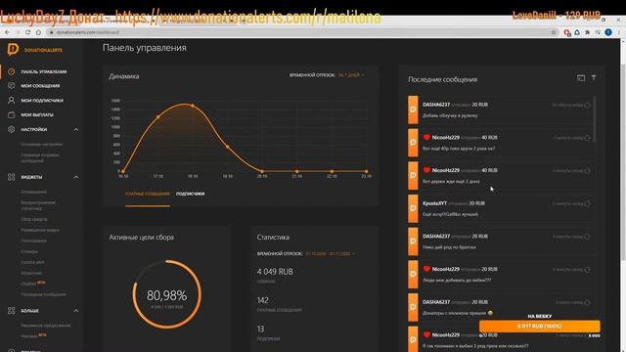The height and width of the screenshot is (352, 626).
Task: Click the orange avatar of KpustaXYT message
Action: tap(413, 208)
